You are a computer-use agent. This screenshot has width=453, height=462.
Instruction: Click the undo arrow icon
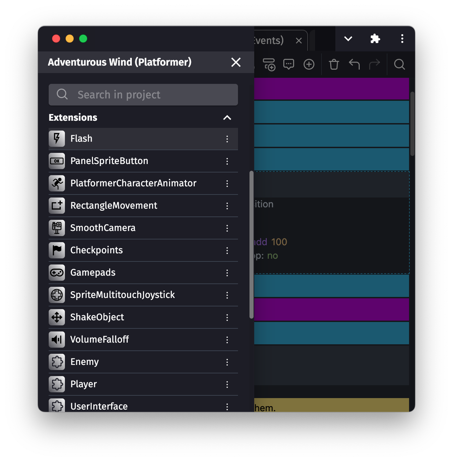coord(354,64)
